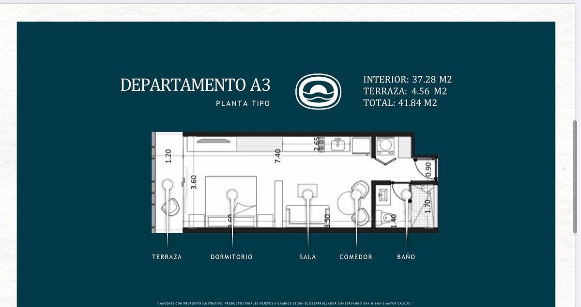Click the PLANTA TIPO subtitle
This screenshot has width=581, height=307.
tap(243, 104)
